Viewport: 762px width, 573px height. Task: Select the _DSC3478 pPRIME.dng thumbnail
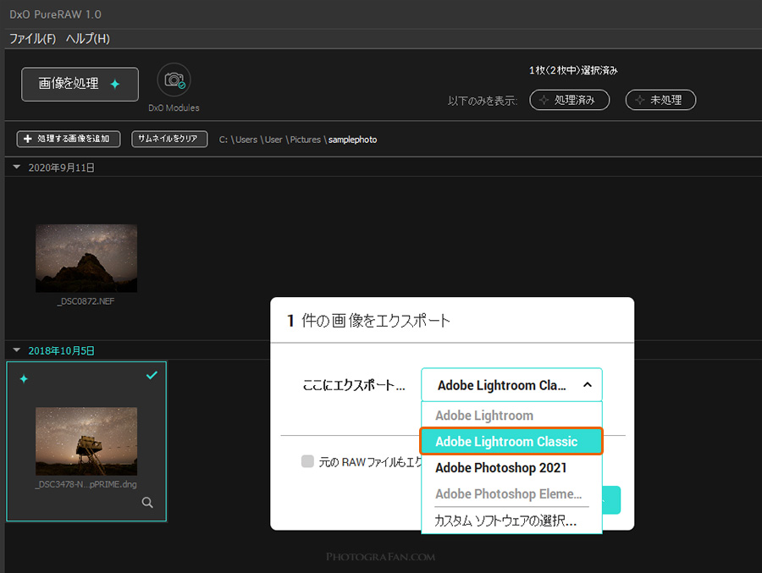tap(86, 441)
